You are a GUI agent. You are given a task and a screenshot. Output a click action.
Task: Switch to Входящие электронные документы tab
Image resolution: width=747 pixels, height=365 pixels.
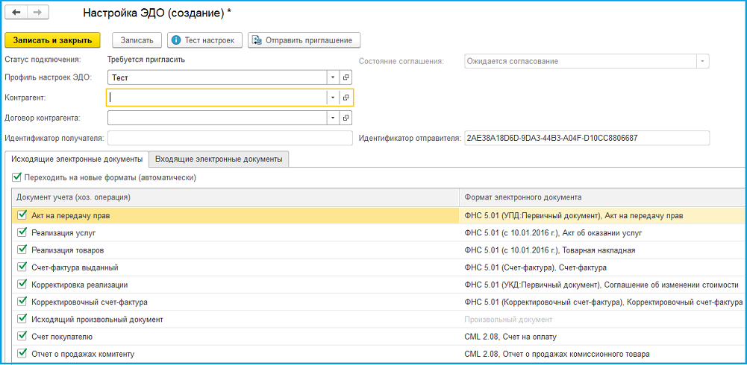coord(219,159)
